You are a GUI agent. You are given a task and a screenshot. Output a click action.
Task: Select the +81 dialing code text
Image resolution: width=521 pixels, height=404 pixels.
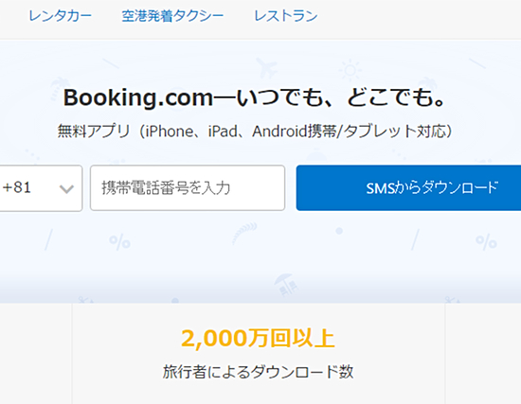click(x=17, y=187)
